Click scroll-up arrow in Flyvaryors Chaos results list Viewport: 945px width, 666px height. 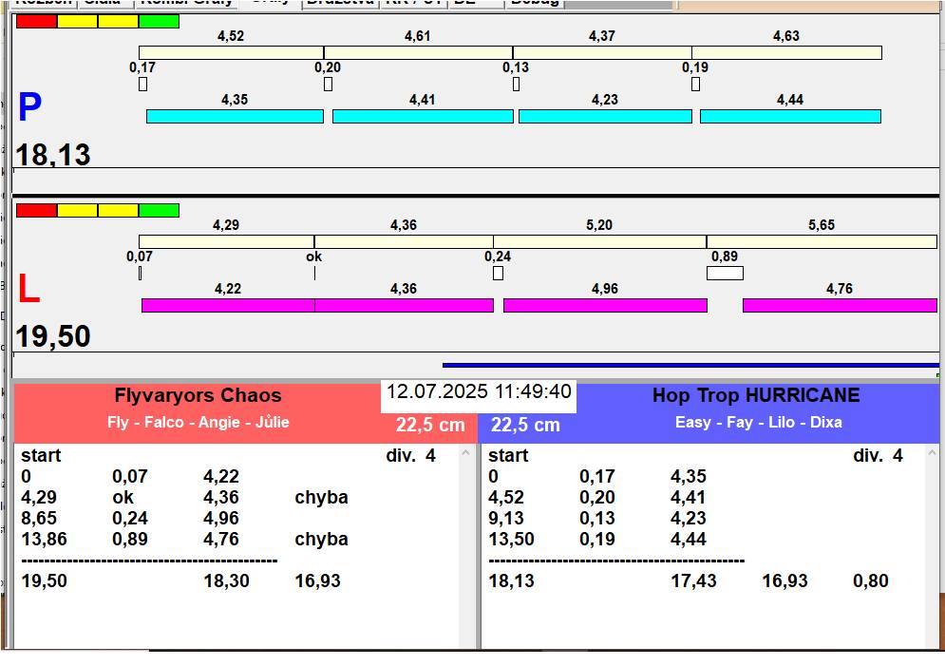pyautogui.click(x=465, y=452)
